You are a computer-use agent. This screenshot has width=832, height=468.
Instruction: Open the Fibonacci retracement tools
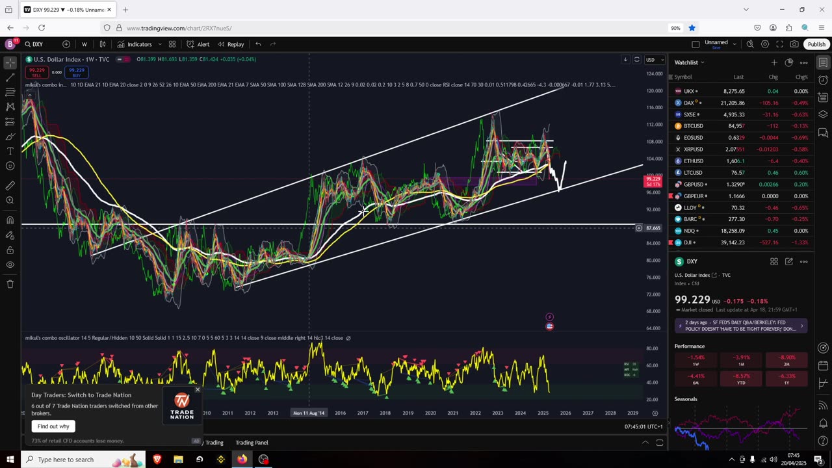(10, 92)
